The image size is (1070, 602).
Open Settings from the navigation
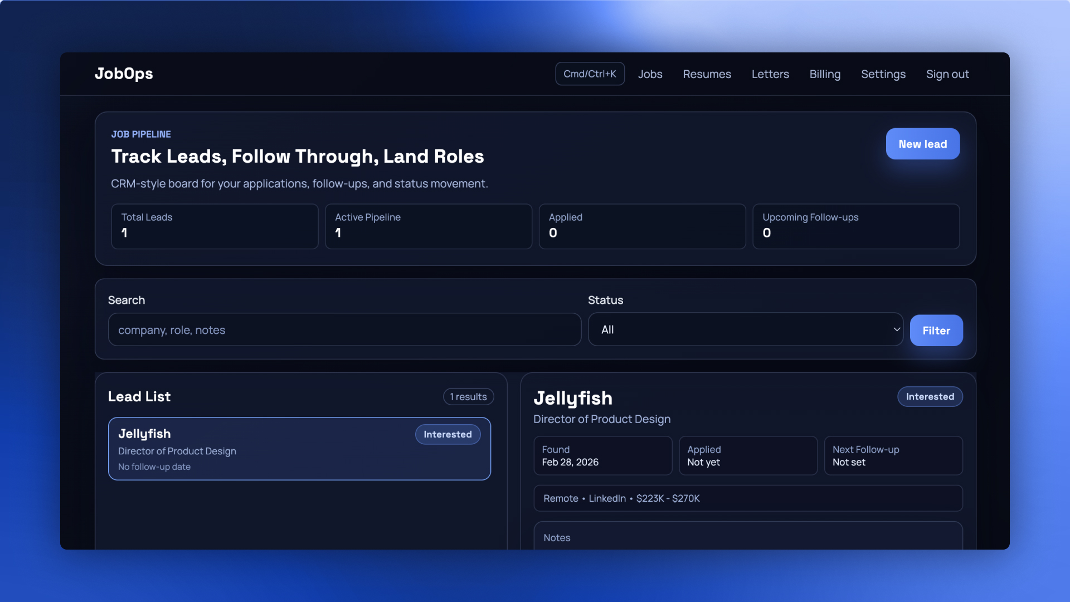(x=883, y=74)
